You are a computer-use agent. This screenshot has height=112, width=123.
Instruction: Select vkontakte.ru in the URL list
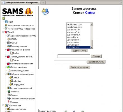click(x=78, y=37)
